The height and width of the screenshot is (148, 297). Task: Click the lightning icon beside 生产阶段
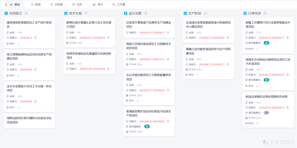click(x=185, y=13)
